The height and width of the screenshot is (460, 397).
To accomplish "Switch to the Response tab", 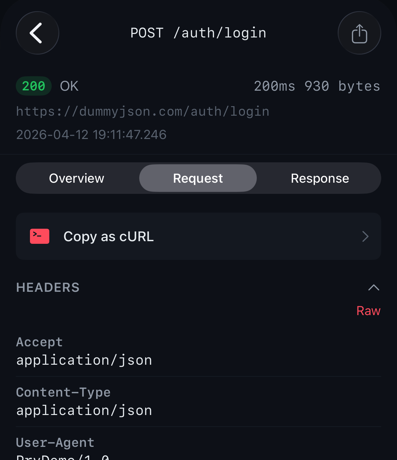I will 320,178.
